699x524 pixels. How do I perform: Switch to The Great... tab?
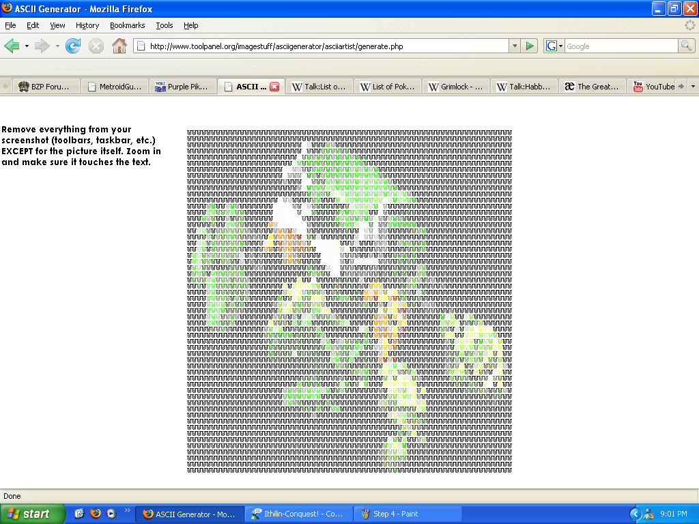592,87
